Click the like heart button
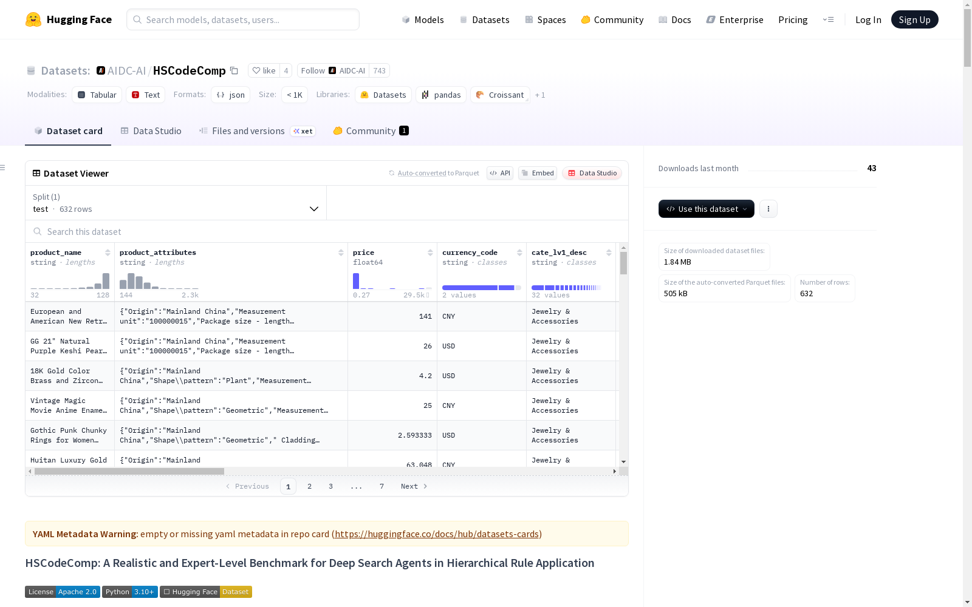The image size is (972, 607). (264, 70)
